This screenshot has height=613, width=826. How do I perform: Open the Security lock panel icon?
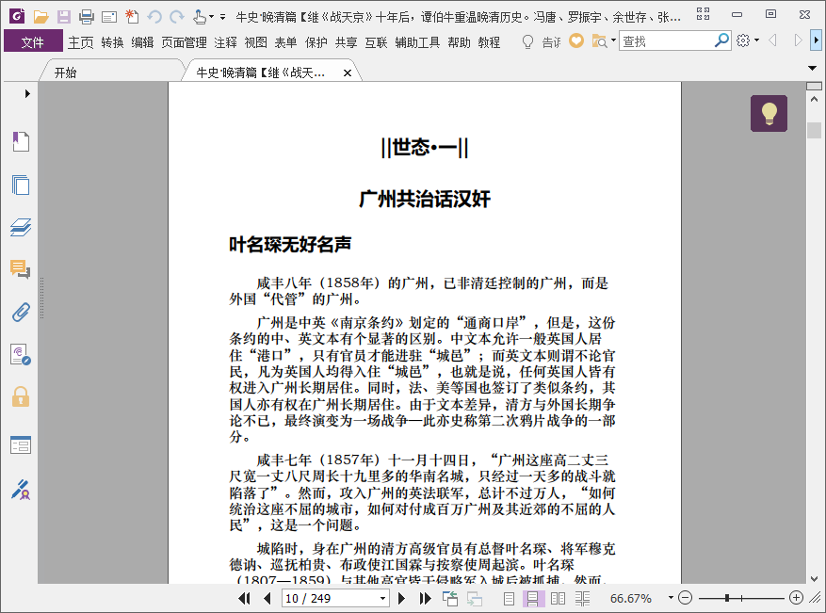(x=21, y=396)
